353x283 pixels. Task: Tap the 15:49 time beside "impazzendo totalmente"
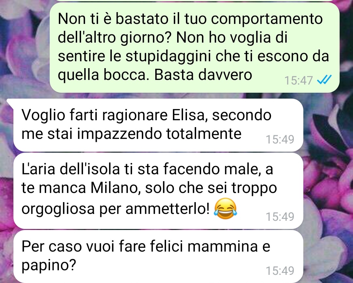(x=280, y=139)
